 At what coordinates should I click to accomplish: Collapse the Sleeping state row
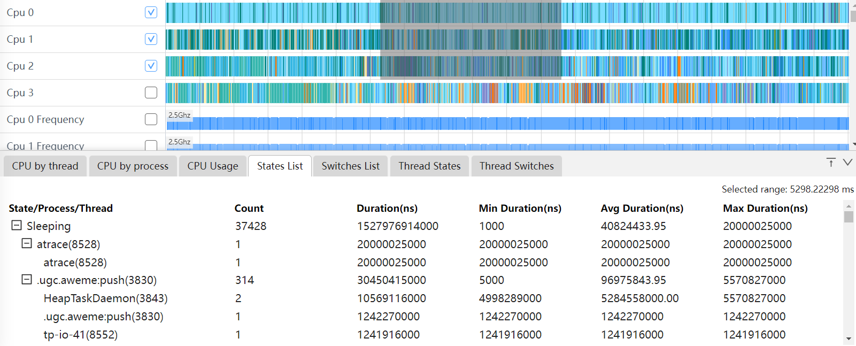tap(17, 226)
